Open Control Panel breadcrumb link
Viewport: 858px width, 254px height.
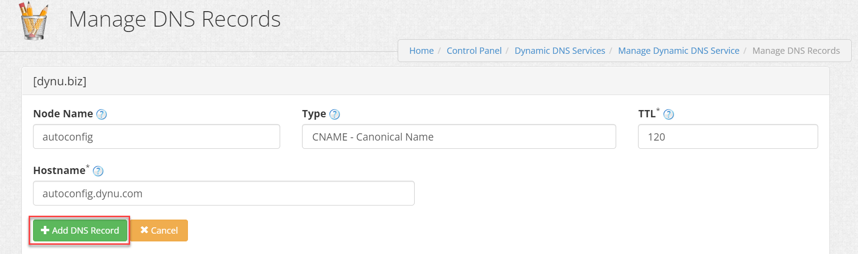point(474,51)
